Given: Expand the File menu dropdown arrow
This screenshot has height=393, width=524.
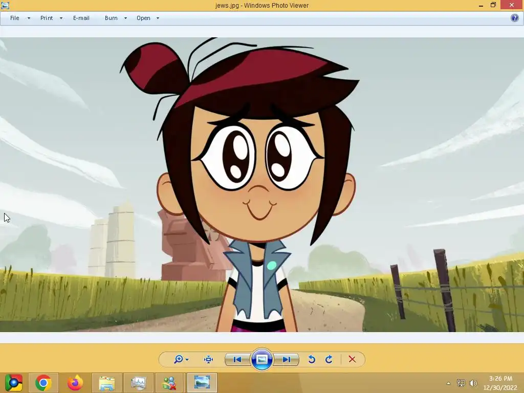Looking at the screenshot, I should 29,18.
